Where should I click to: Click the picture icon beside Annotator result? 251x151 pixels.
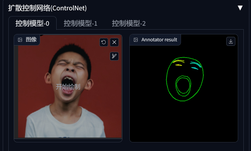coord(136,40)
